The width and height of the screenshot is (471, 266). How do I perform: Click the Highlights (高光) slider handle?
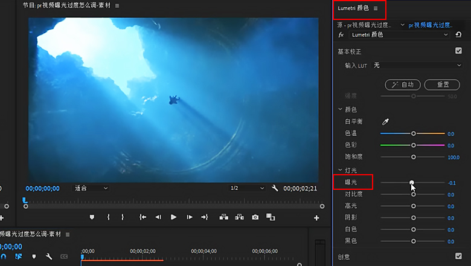click(x=414, y=206)
